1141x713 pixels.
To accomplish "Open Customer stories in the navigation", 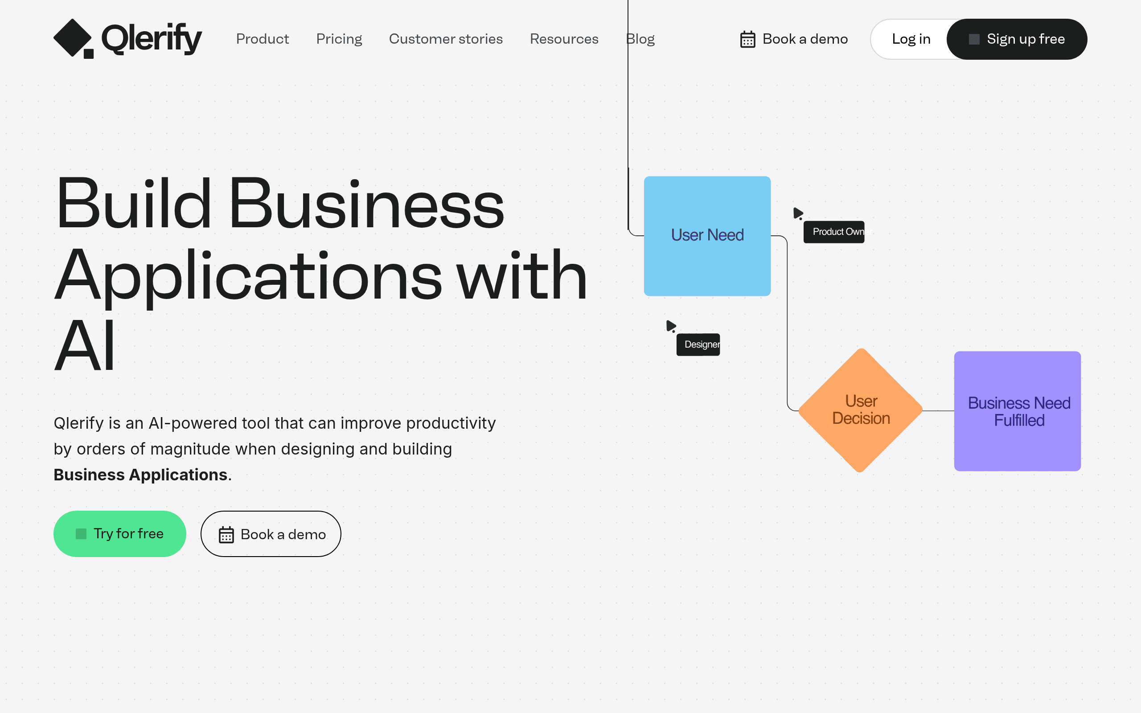I will [x=446, y=39].
